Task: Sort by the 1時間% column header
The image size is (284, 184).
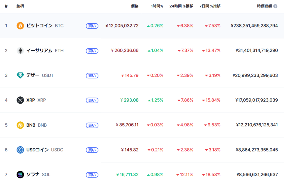Action: click(x=157, y=6)
